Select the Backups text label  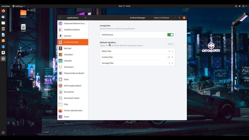[x=68, y=48]
